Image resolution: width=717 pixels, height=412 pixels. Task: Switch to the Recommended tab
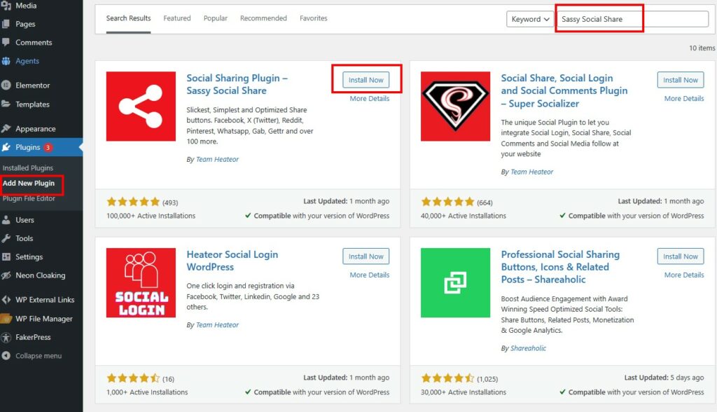tap(263, 18)
